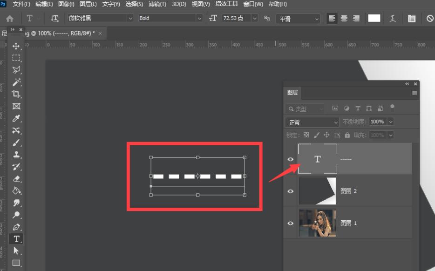
Task: Select the Eraser tool
Action: point(16,179)
